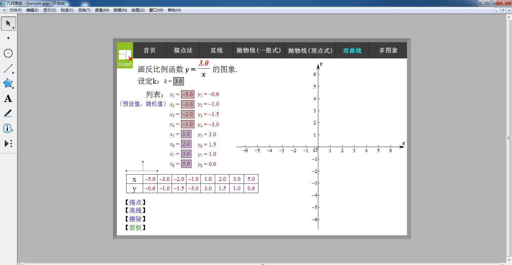This screenshot has width=512, height=265.
Task: Click the x3 value box −2.0
Action: click(x=188, y=114)
